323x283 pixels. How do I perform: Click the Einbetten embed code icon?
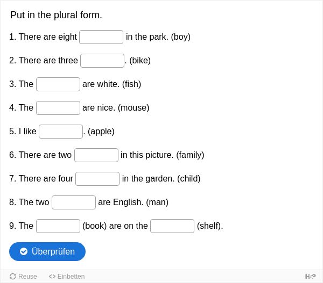point(52,277)
